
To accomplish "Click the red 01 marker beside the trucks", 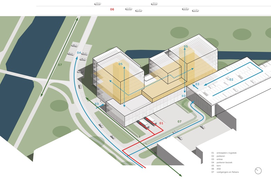I will click(161, 123).
